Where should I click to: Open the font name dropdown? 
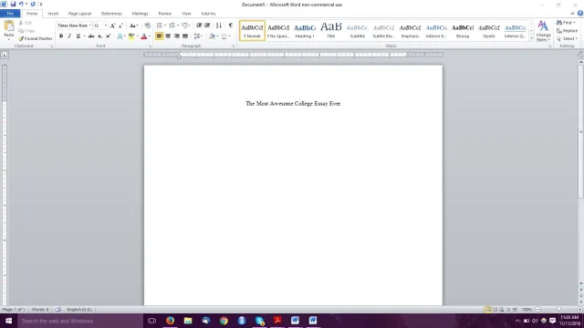[89, 26]
